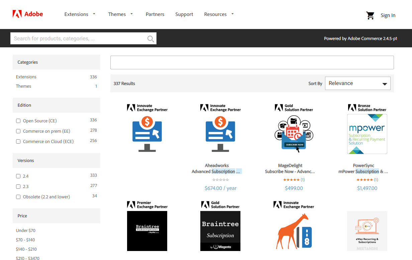Expand the Themes menu arrow
This screenshot has height=260, width=412.
(x=131, y=14)
